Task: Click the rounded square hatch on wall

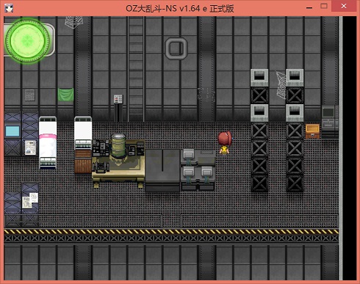Action: [176, 48]
